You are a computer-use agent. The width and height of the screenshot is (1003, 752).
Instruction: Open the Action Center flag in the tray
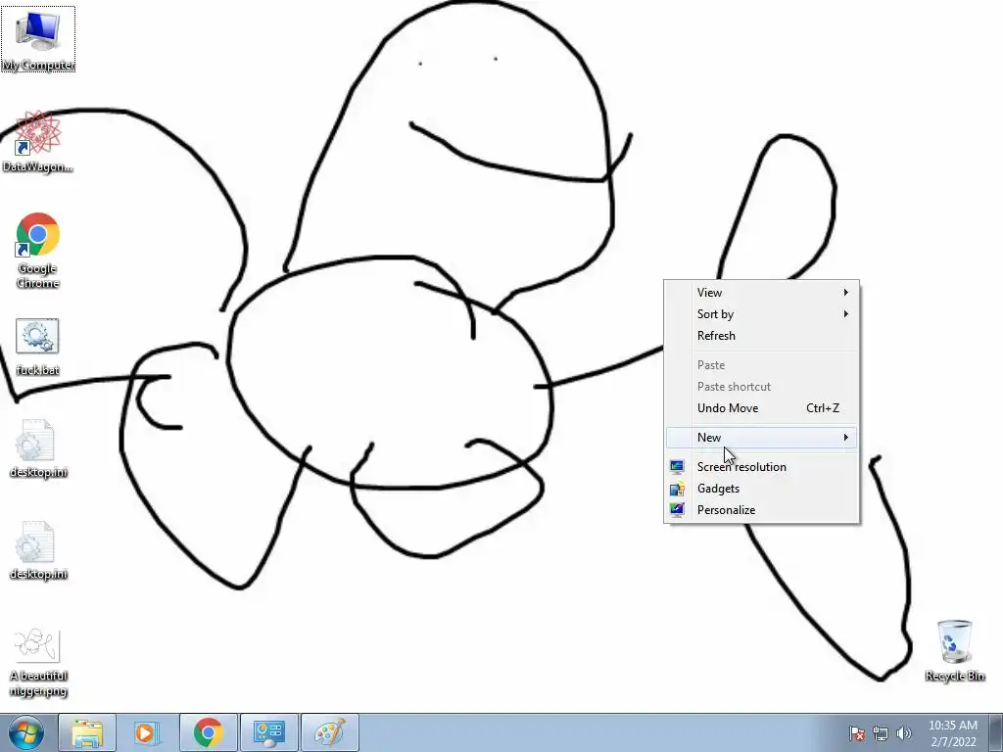[x=857, y=733]
